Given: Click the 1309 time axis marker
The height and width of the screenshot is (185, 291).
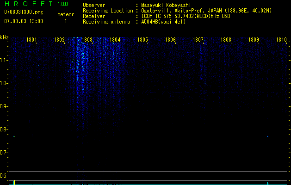Looking at the screenshot, I should pyautogui.click(x=254, y=39).
